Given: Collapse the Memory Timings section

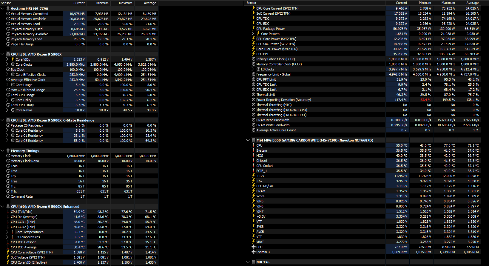Looking at the screenshot, I should (2, 151).
